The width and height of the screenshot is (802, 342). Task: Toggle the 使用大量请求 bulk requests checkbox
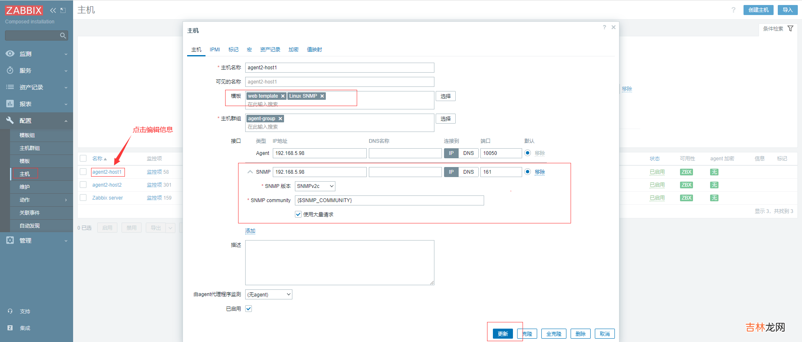[x=298, y=214]
